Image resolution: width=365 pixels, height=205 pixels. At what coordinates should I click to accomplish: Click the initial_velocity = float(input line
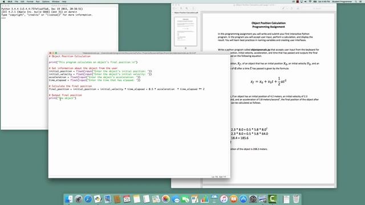100,74
